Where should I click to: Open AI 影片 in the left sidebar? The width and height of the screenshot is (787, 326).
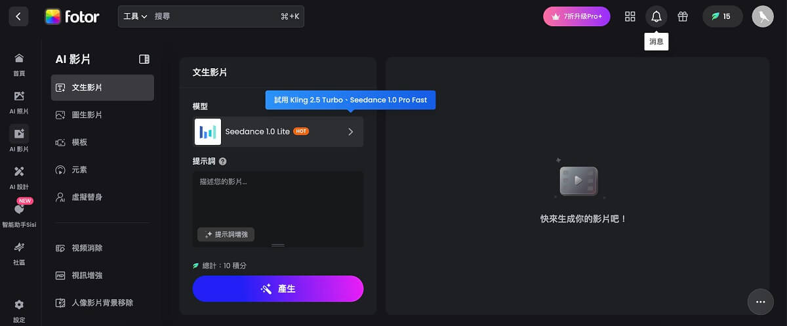[x=19, y=140]
